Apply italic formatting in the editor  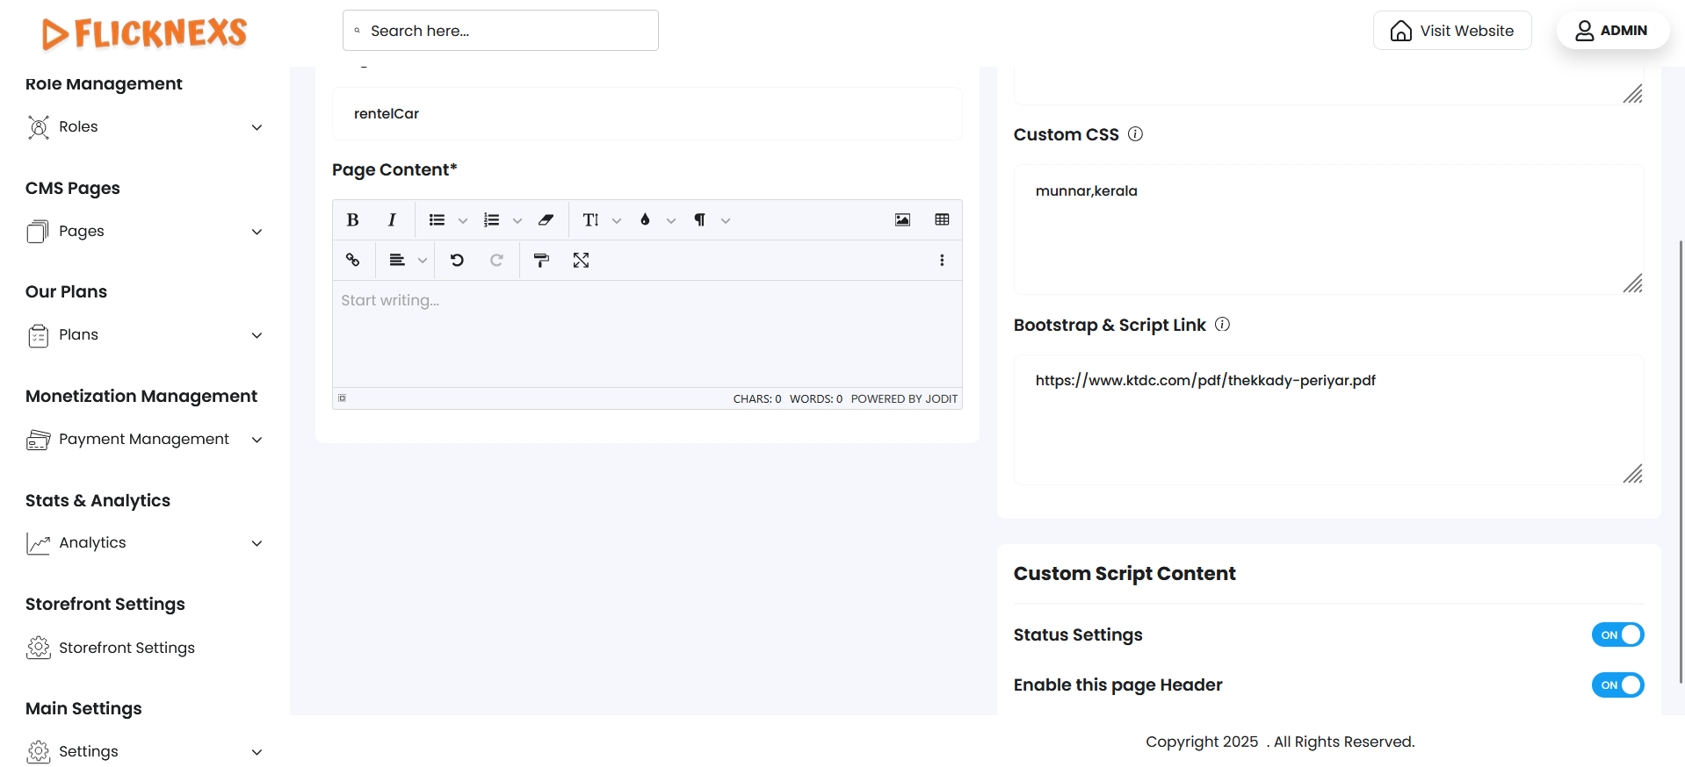[392, 220]
